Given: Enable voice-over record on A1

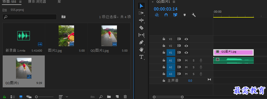Looking at the screenshot, I should pos(201,60).
